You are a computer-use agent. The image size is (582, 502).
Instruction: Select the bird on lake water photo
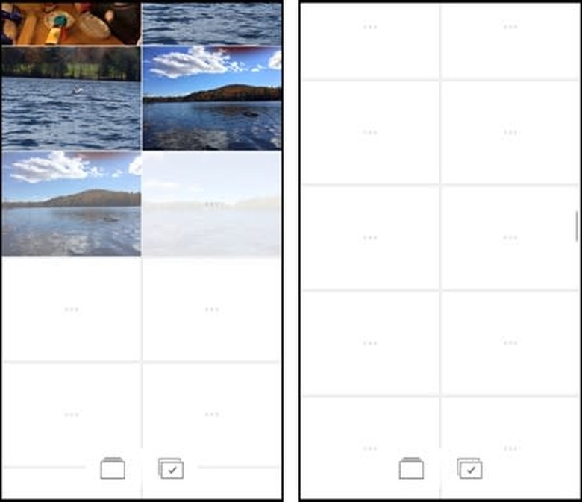71,98
